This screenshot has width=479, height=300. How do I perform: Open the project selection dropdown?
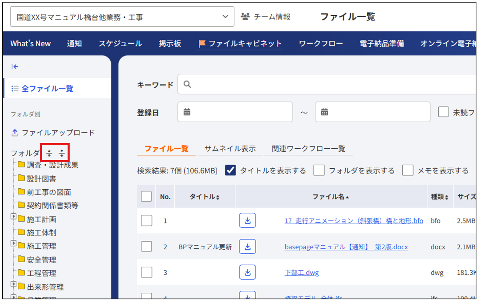(122, 17)
